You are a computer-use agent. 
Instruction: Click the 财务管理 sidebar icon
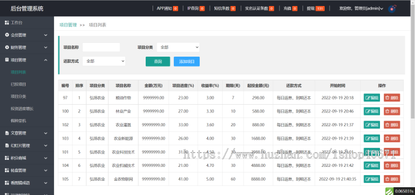[7, 47]
